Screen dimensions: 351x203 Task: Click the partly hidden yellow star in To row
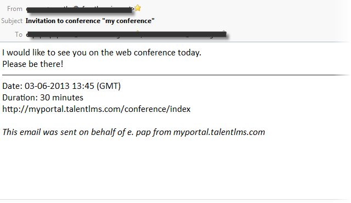[138, 32]
